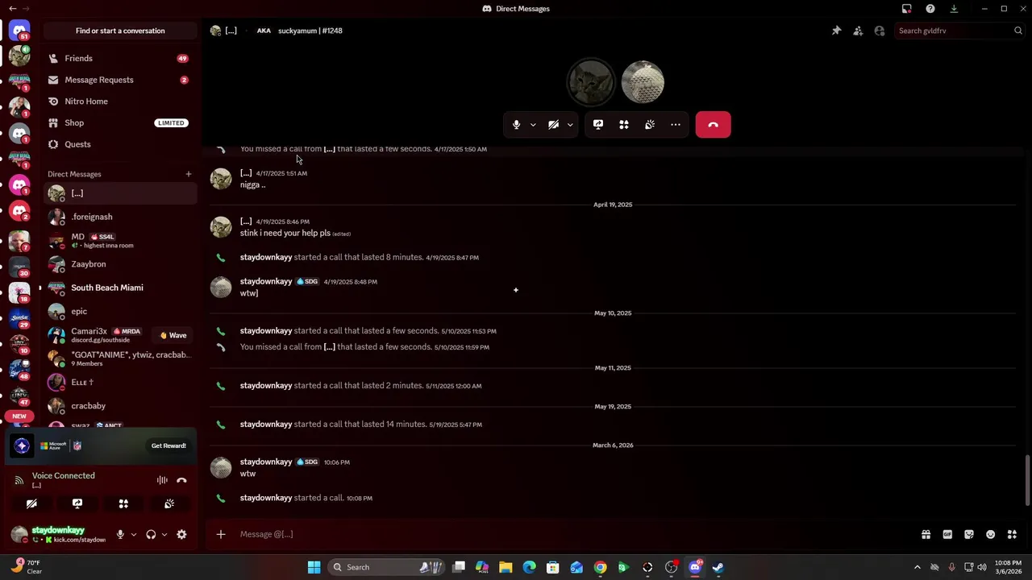Viewport: 1032px width, 580px height.
Task: Start an activity from voice panel
Action: tap(123, 503)
